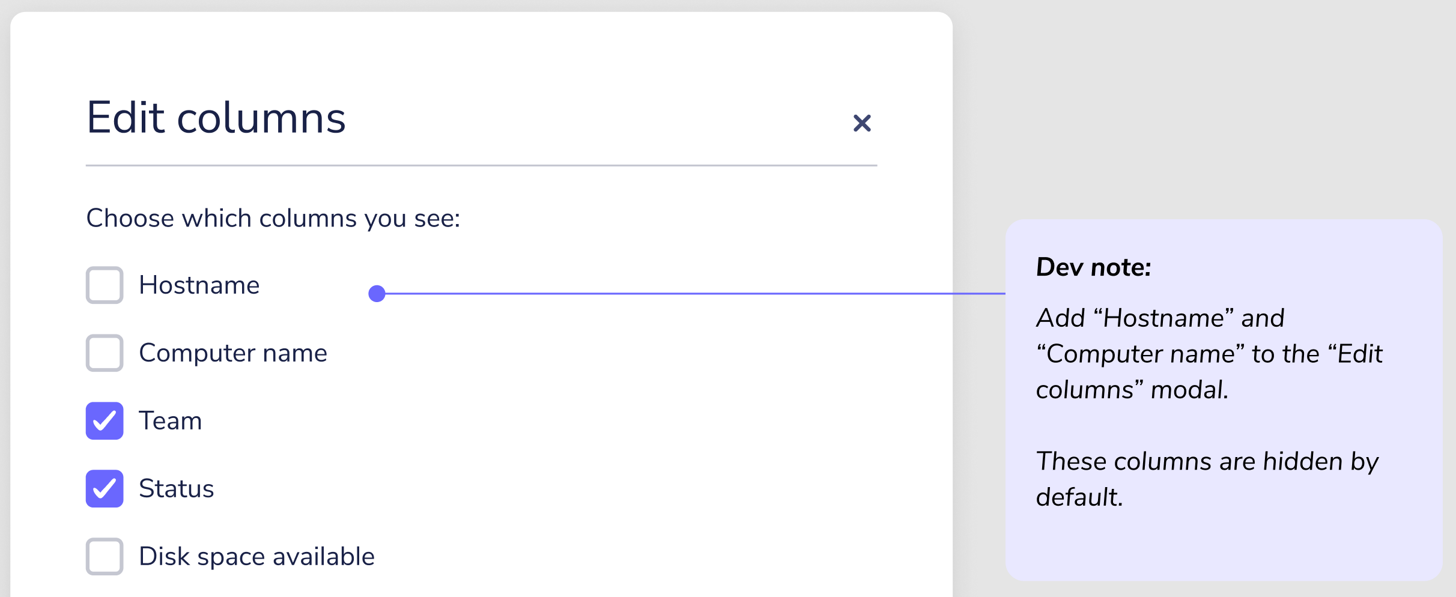Click the Disk space available label

(256, 557)
